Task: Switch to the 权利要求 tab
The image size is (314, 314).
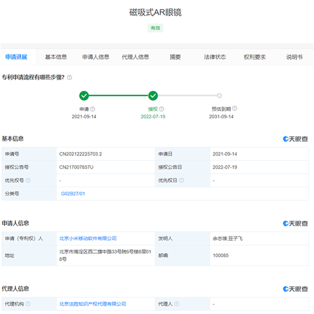Action: pyautogui.click(x=255, y=57)
